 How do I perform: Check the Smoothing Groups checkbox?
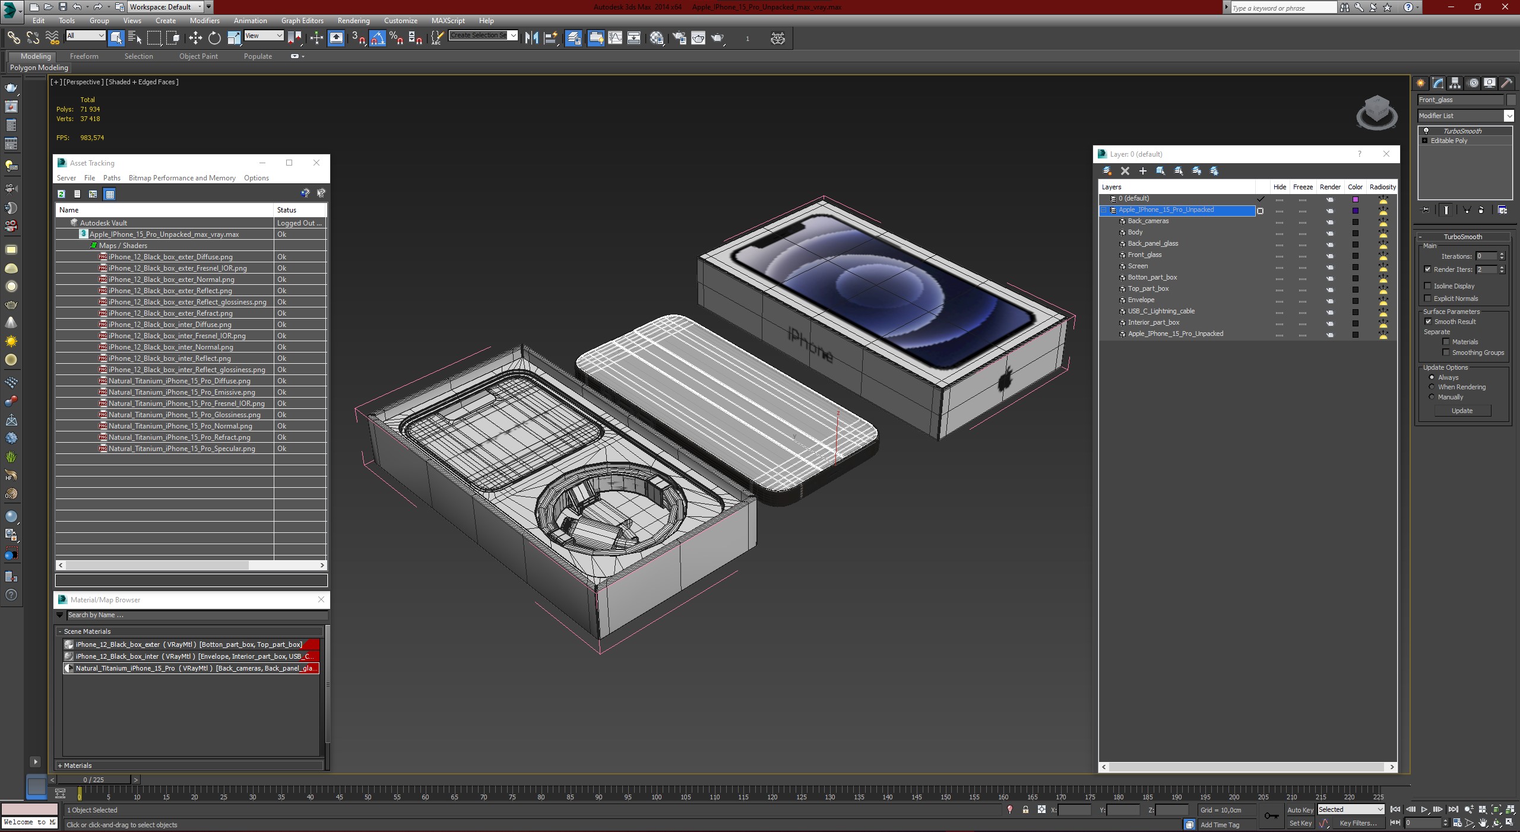point(1446,353)
